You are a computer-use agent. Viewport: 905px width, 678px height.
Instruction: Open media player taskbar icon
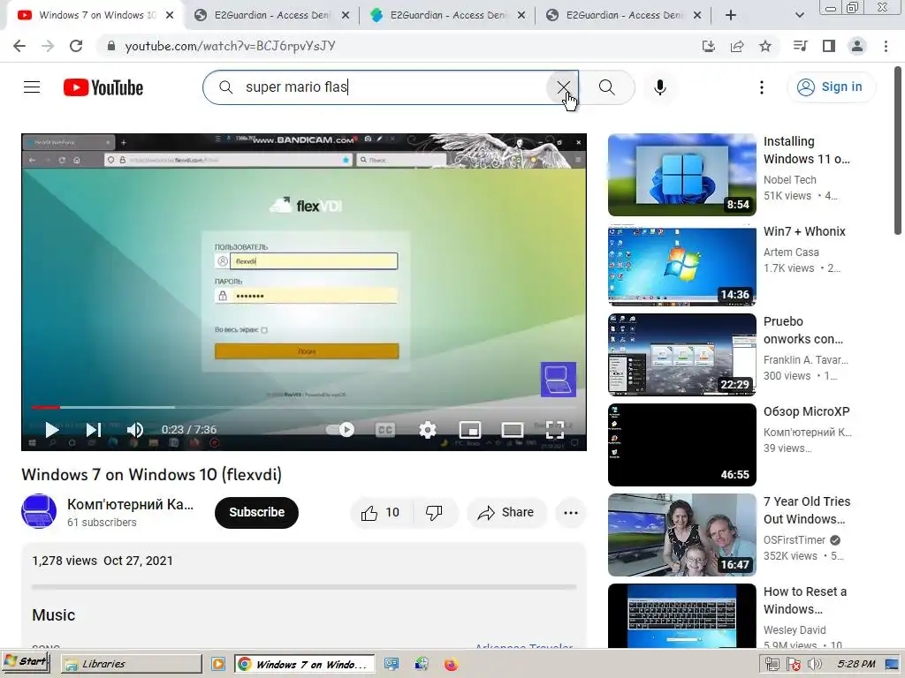tap(218, 664)
